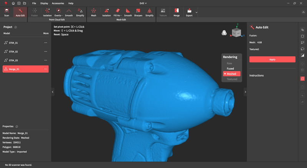
Task: Click the Mesh value 4.68
Action: [x=259, y=42]
